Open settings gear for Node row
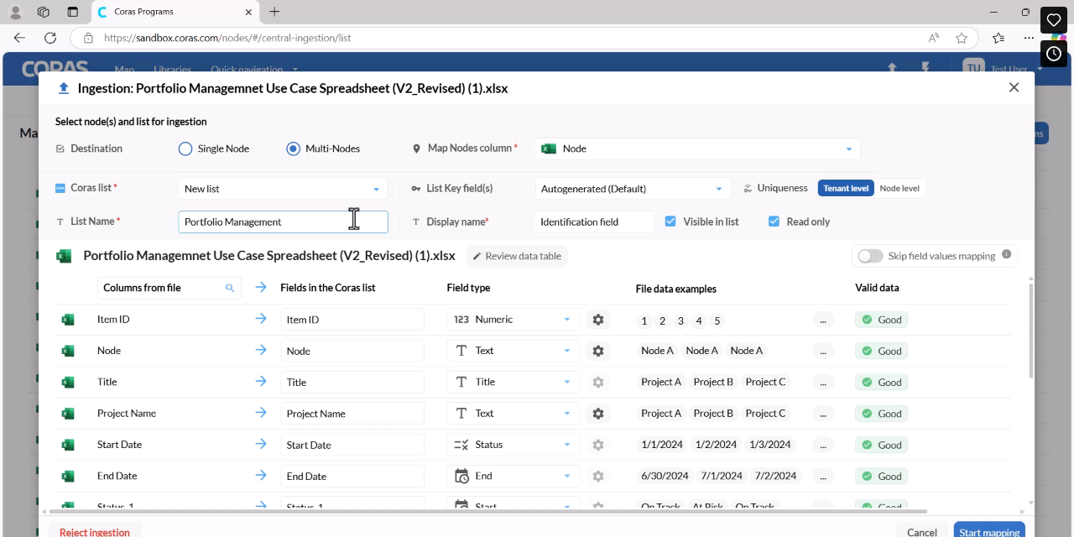This screenshot has width=1074, height=537. coord(597,351)
